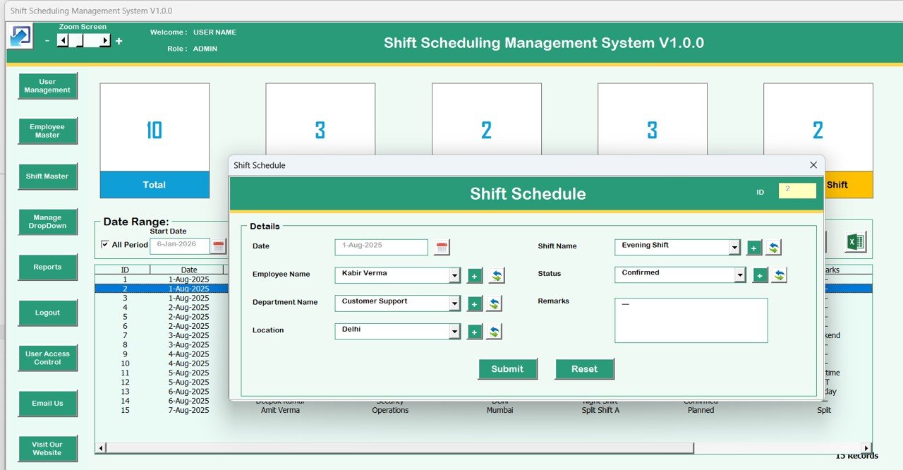Image resolution: width=903 pixels, height=470 pixels.
Task: Open the Shift Name dropdown
Action: click(734, 248)
